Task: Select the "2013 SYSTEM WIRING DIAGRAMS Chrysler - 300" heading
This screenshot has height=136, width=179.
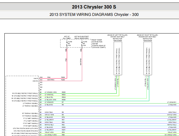Action: point(94,15)
